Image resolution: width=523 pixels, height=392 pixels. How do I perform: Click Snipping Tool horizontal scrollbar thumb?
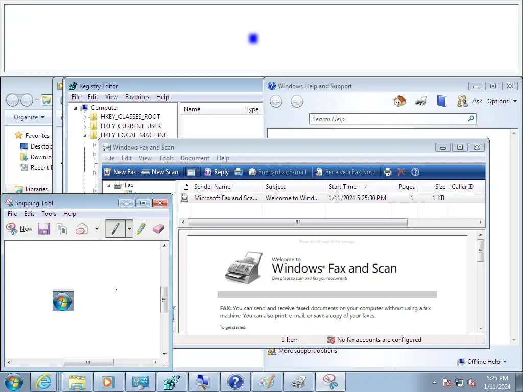point(88,362)
